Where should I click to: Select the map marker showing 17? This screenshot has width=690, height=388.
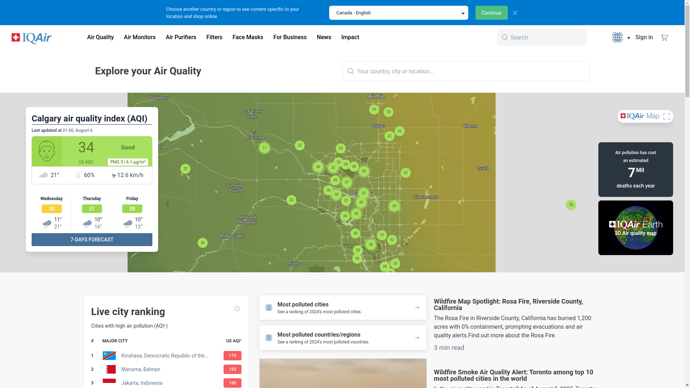pos(264,148)
